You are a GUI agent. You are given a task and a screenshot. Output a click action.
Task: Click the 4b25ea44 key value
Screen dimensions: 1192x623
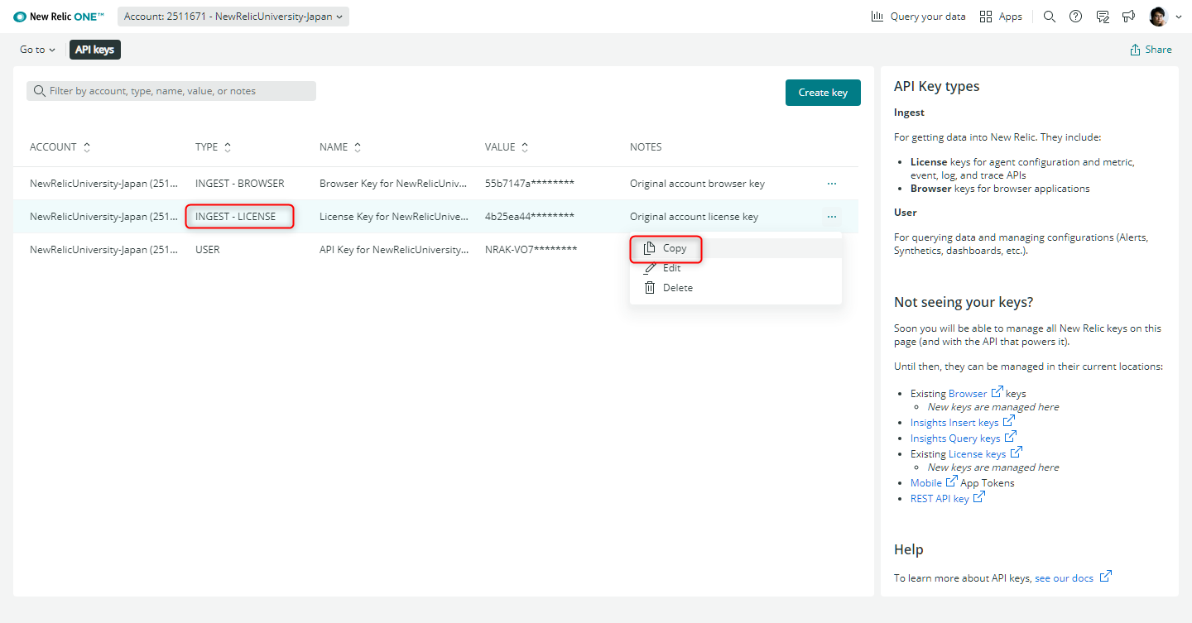tap(530, 217)
